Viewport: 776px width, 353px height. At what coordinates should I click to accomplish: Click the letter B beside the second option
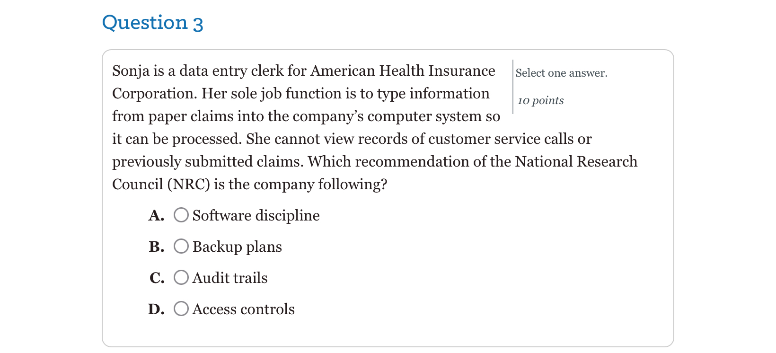156,247
